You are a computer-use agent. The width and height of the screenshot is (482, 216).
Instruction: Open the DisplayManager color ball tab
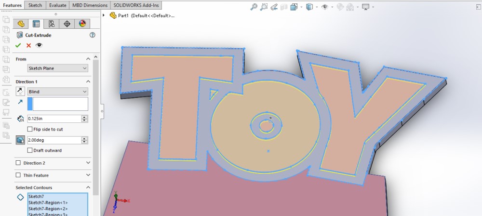click(x=82, y=24)
